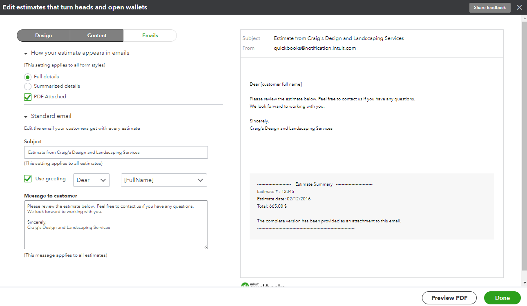Click the '(This message applies to all estimates)' note
This screenshot has width=527, height=306.
66,255
